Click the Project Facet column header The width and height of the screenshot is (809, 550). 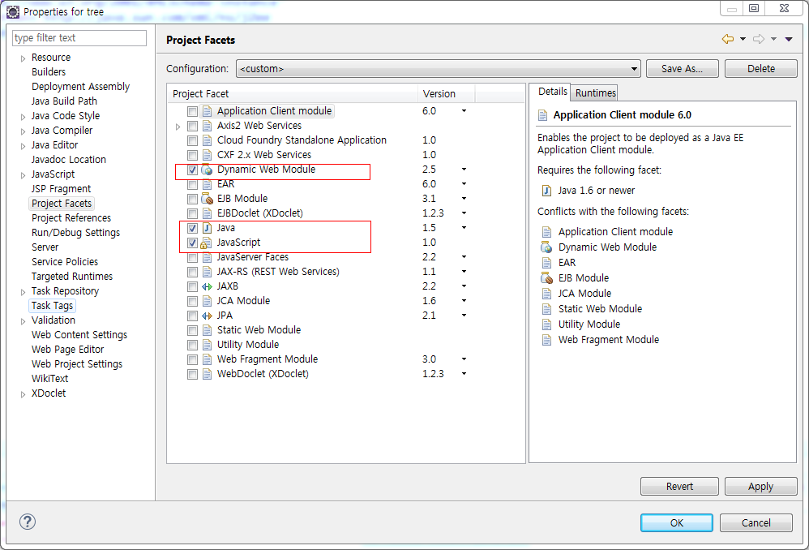coord(293,94)
